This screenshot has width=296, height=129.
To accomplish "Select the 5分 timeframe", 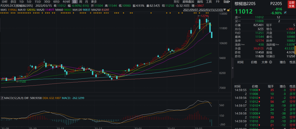I will pos(29,2).
